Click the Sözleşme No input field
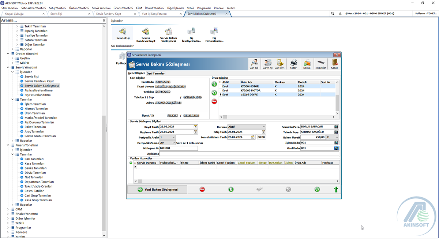Image resolution: width=439 pixels, height=239 pixels. [x=179, y=148]
